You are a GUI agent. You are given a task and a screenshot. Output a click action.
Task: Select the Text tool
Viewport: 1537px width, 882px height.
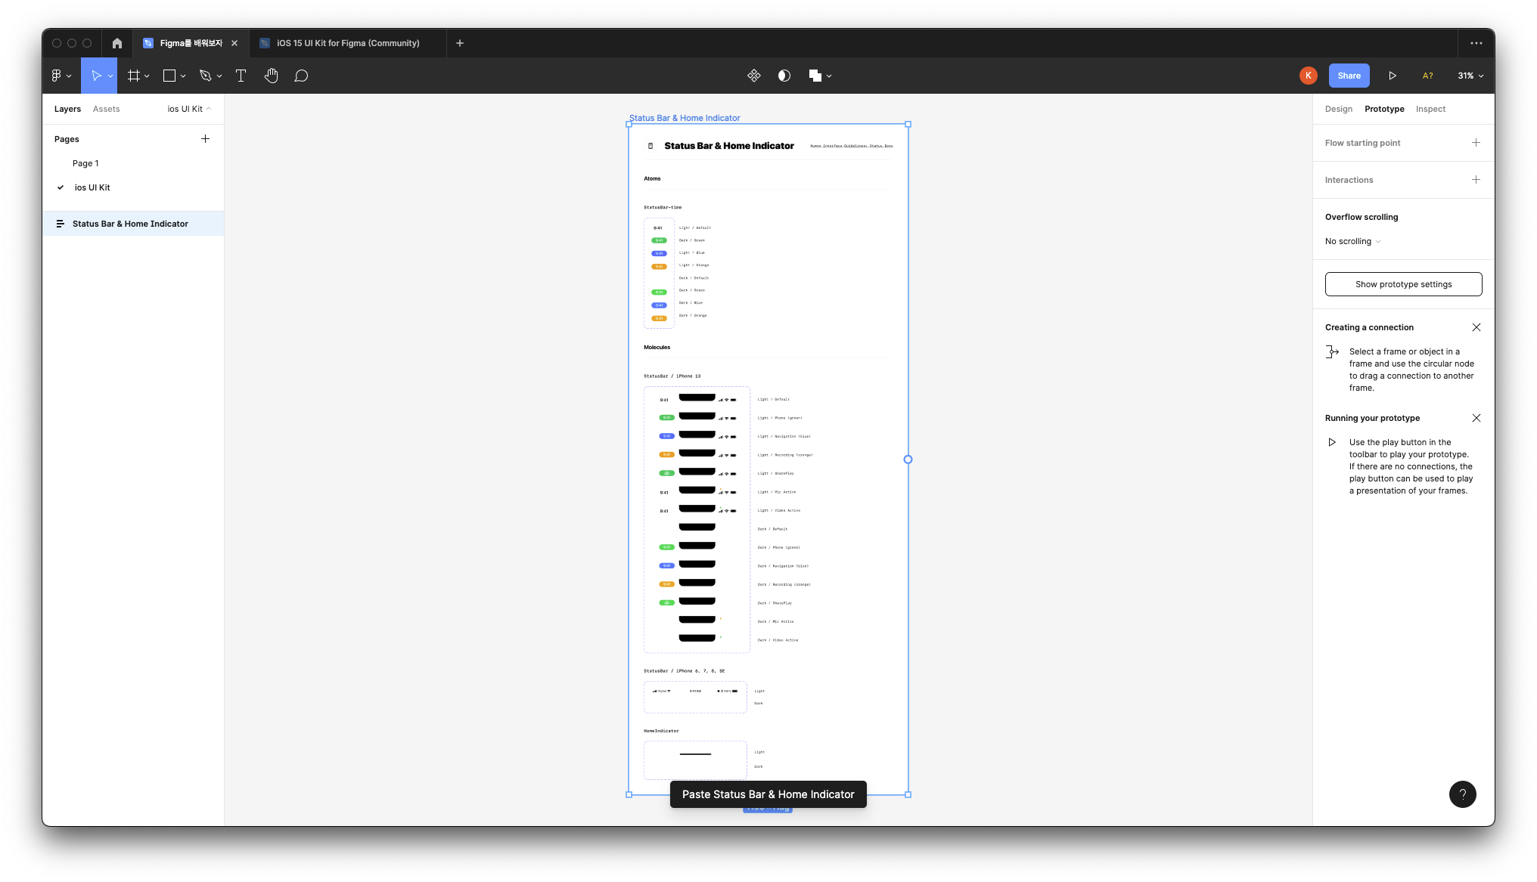241,76
